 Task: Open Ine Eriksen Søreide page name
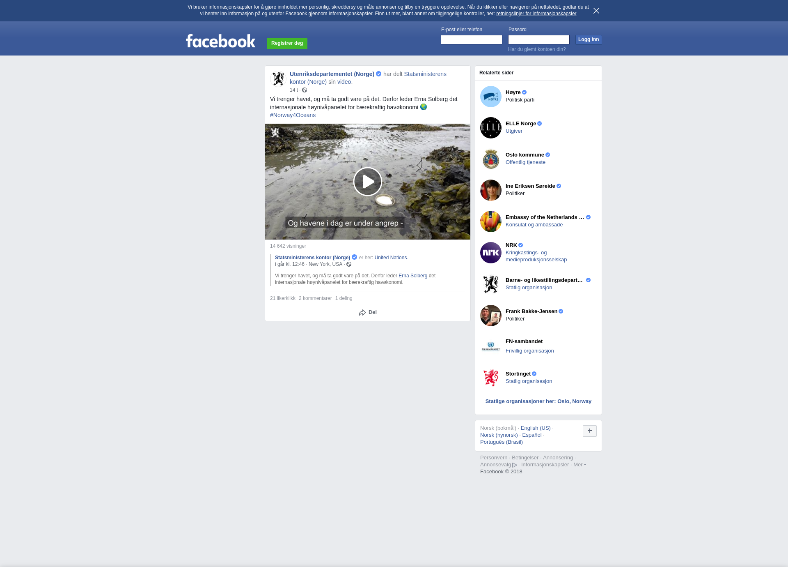(x=530, y=186)
